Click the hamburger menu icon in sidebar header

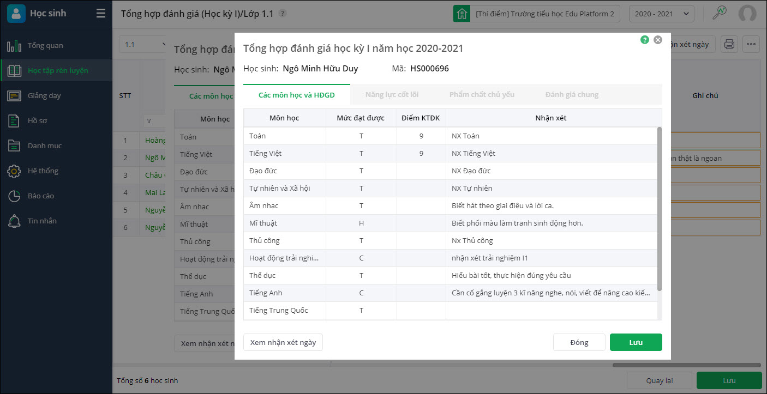tap(101, 14)
